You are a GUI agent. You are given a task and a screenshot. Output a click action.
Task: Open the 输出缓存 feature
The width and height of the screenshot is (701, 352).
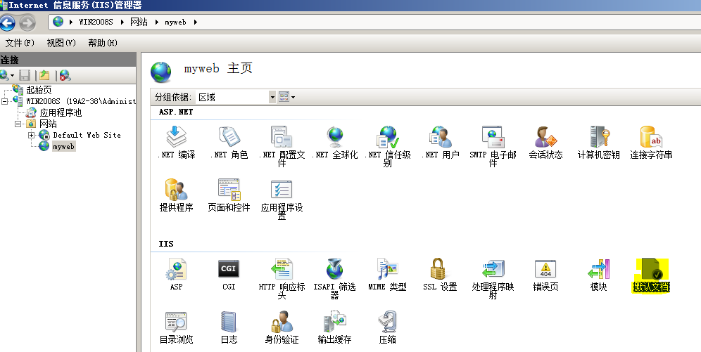334,327
